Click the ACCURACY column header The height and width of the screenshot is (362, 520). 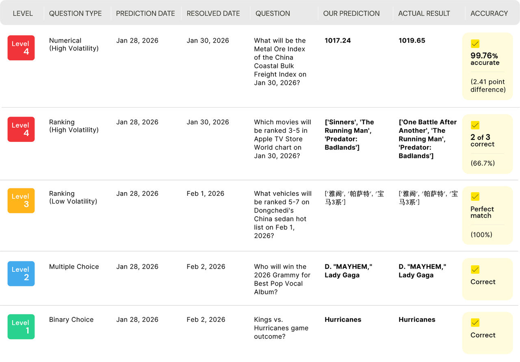click(489, 13)
